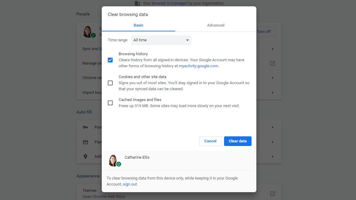Expand the Addresses row arrow
The image size is (356, 200).
click(x=272, y=157)
